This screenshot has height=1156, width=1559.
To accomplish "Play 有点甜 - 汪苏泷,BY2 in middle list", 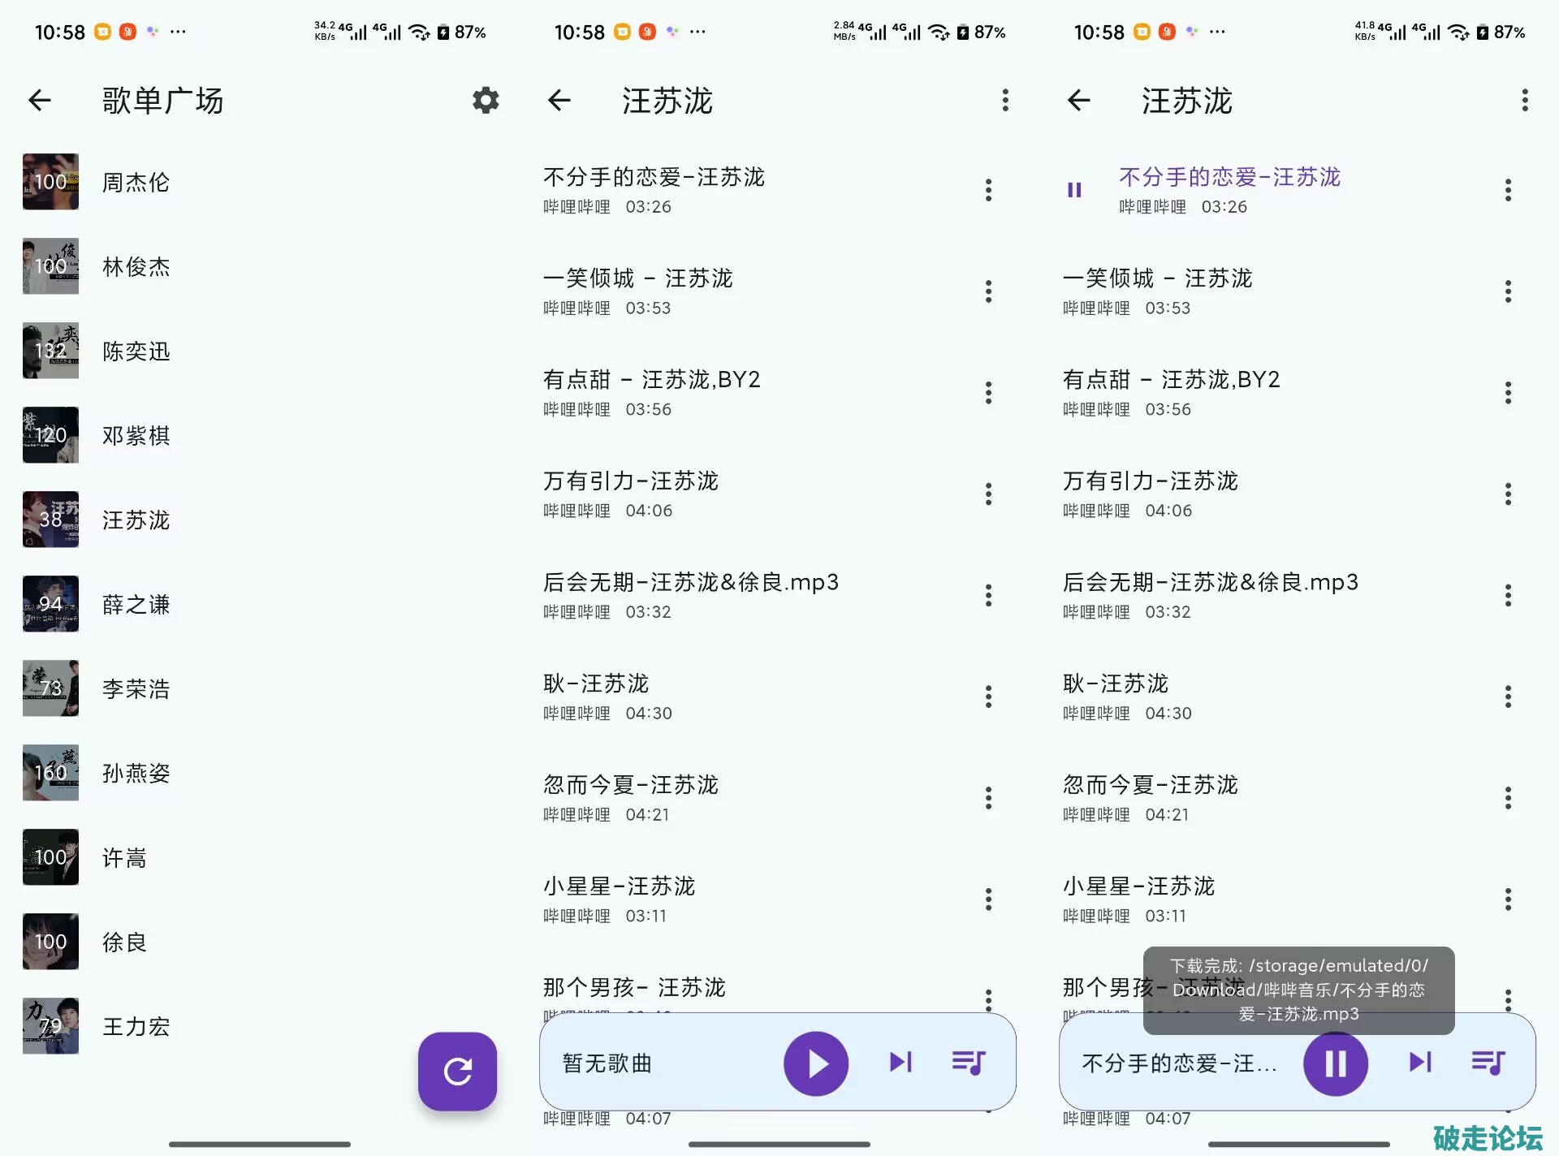I will (652, 380).
